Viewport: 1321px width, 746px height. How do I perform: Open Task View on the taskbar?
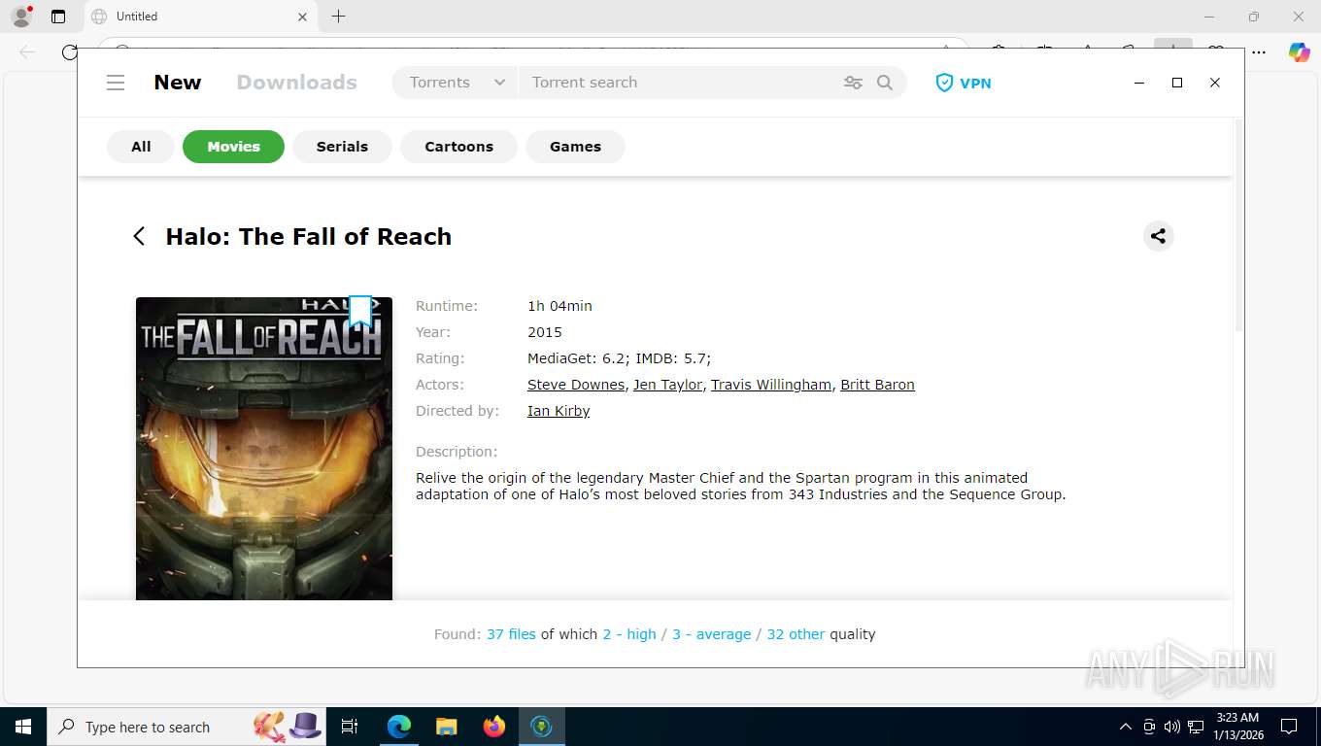coord(350,727)
